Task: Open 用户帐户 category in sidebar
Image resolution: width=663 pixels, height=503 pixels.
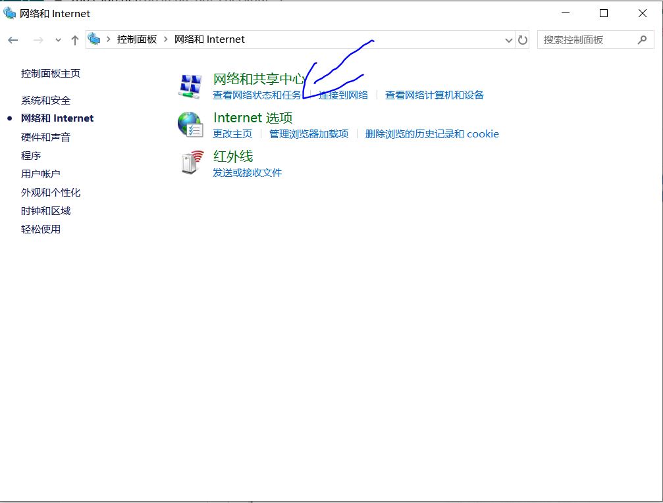Action: pyautogui.click(x=41, y=174)
